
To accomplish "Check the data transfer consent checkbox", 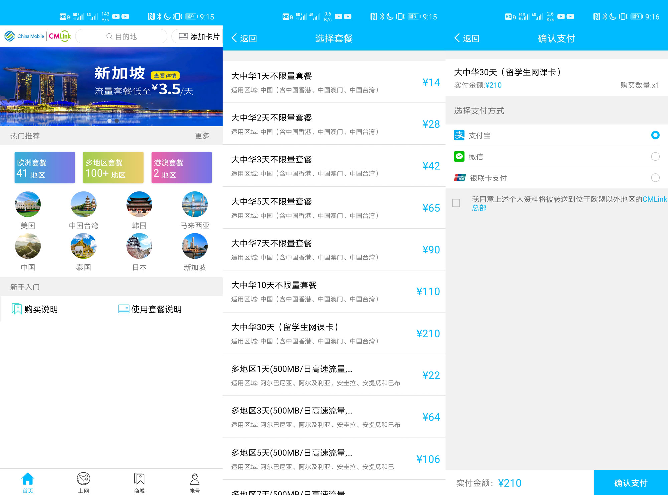I will click(x=456, y=203).
